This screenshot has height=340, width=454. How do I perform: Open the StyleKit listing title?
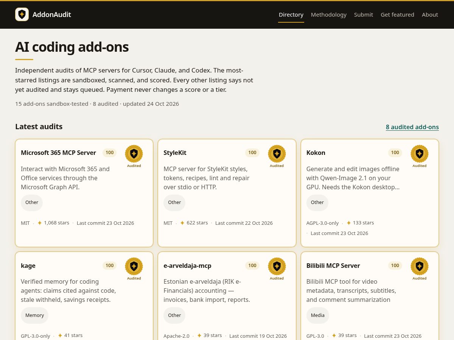(175, 153)
